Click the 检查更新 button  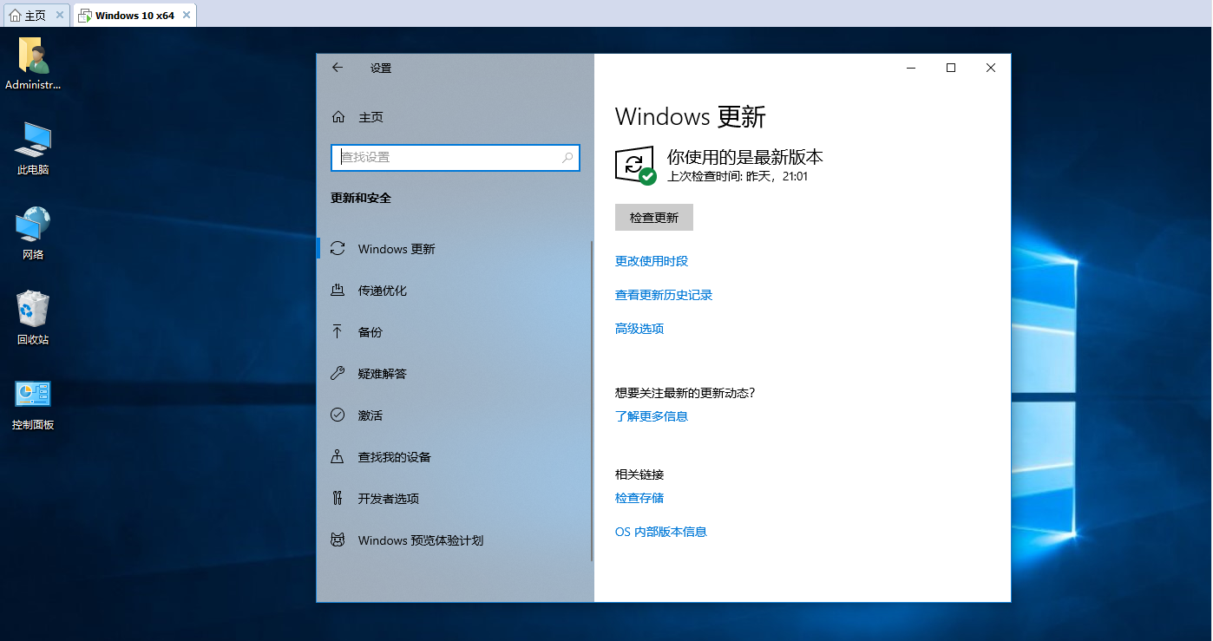(654, 218)
